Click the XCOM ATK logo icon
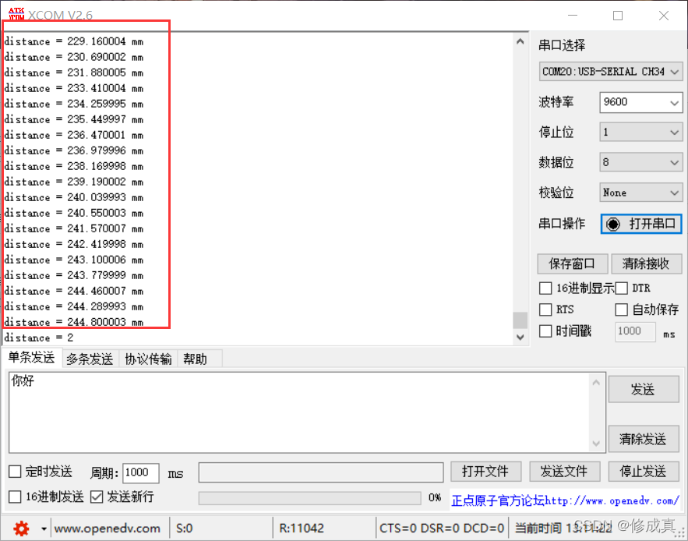 (16, 14)
